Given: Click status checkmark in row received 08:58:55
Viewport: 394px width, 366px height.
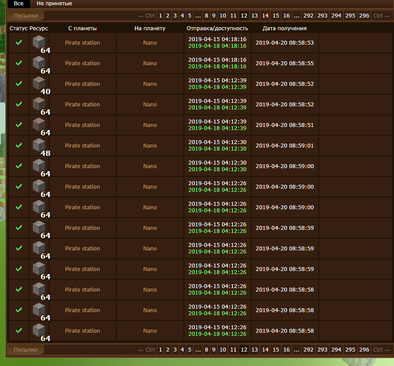Looking at the screenshot, I should [19, 63].
